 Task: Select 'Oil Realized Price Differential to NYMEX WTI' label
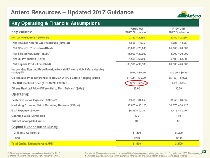56,78
